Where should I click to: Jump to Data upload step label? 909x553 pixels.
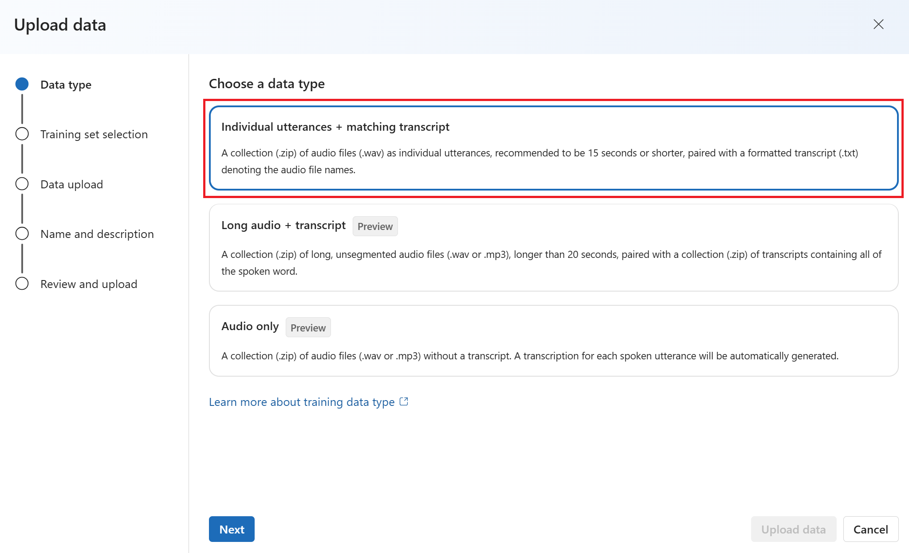coord(71,184)
